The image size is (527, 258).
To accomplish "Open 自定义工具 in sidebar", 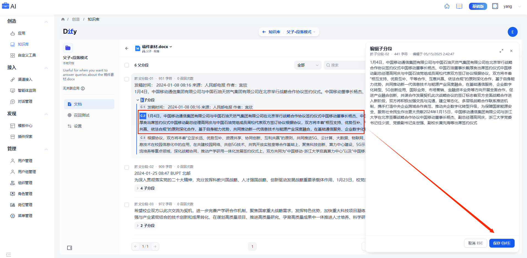I will coord(27,55).
